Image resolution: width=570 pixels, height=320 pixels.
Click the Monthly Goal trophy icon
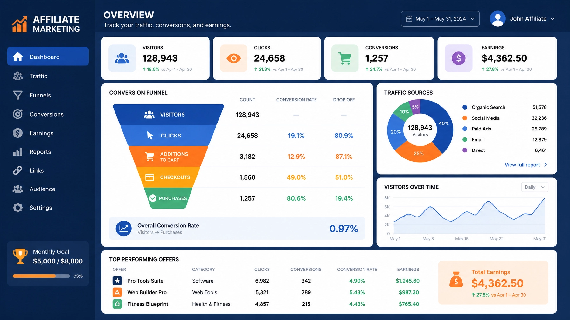(x=20, y=256)
